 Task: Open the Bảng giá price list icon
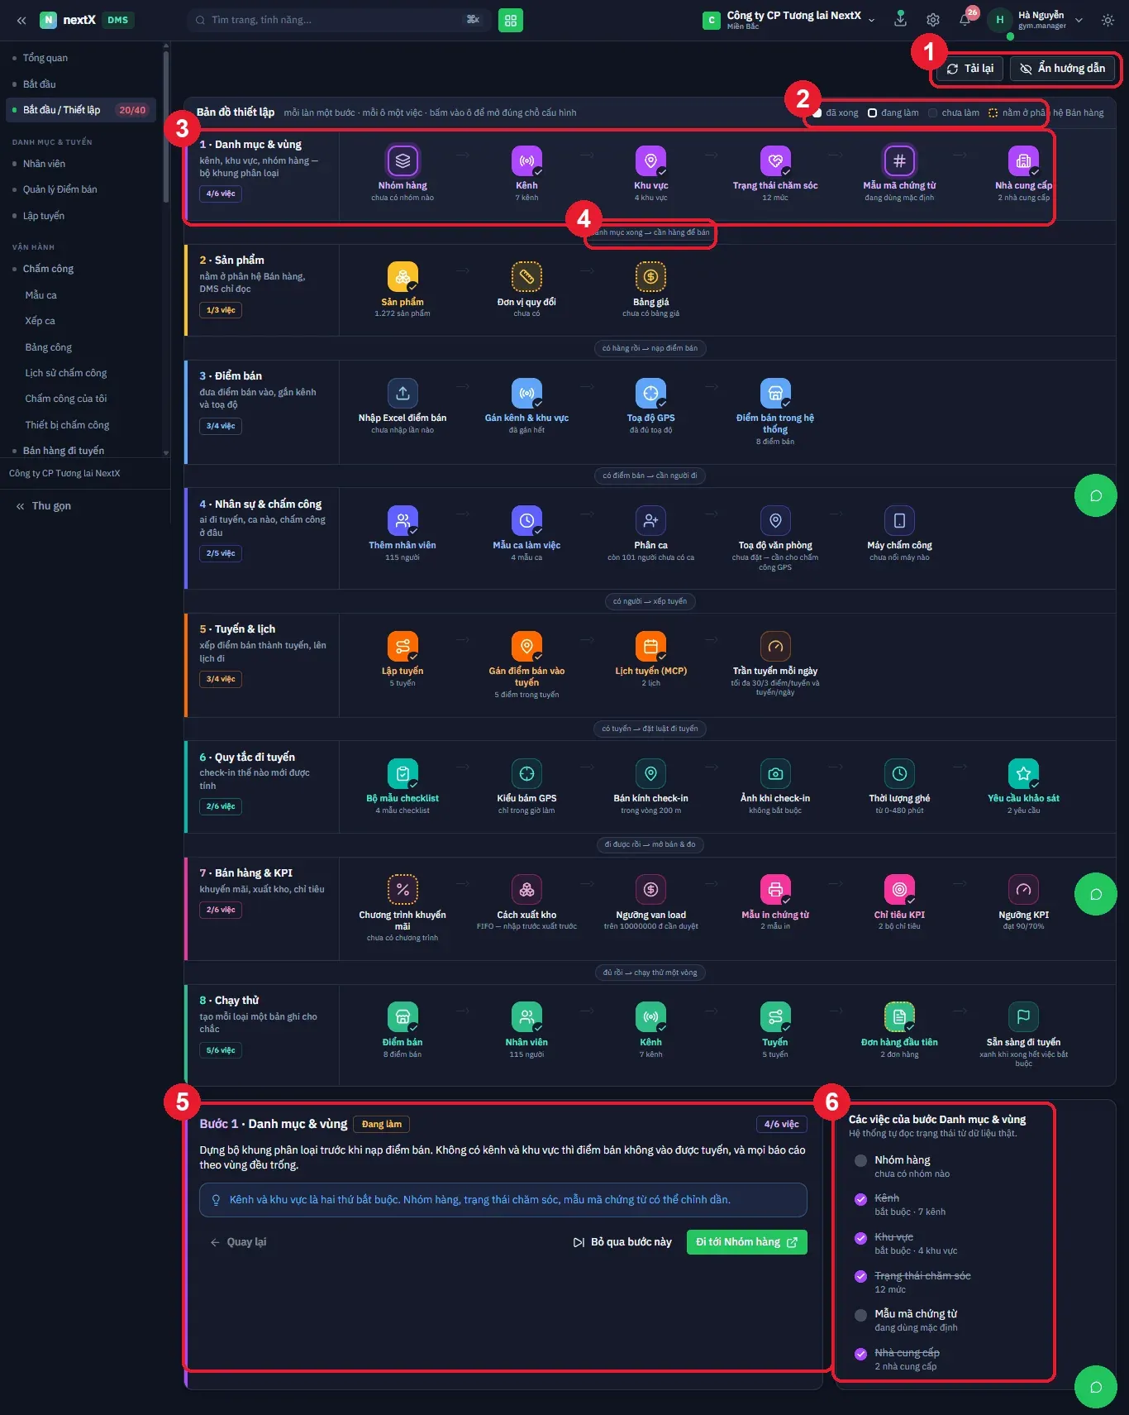tap(650, 277)
